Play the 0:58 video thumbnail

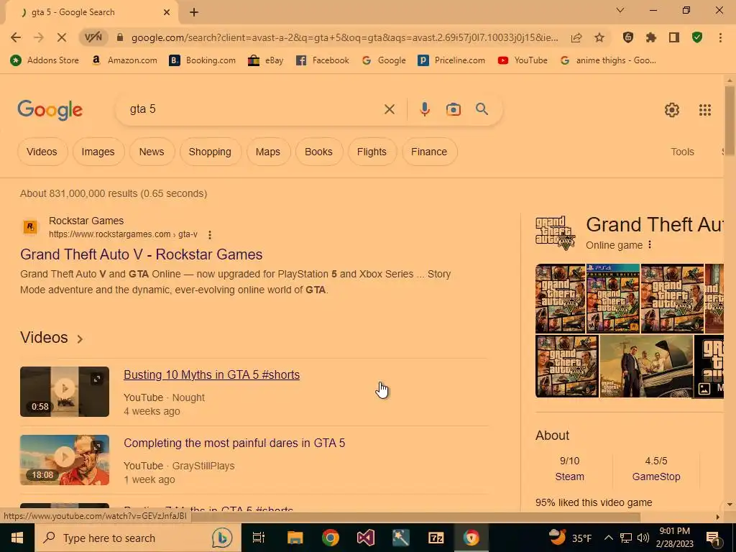[x=65, y=392]
